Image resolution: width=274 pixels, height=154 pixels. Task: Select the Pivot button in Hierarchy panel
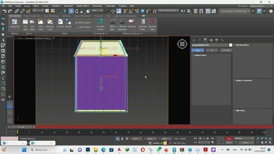(198, 50)
